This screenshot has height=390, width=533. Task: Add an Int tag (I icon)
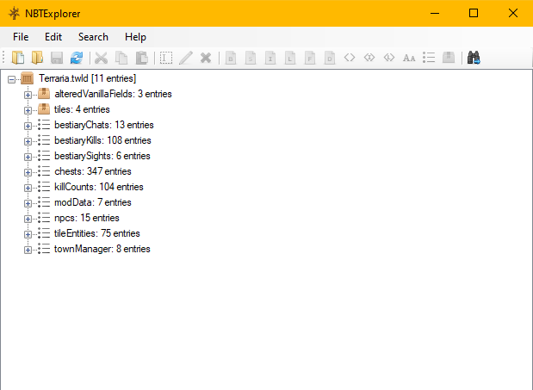[x=270, y=58]
